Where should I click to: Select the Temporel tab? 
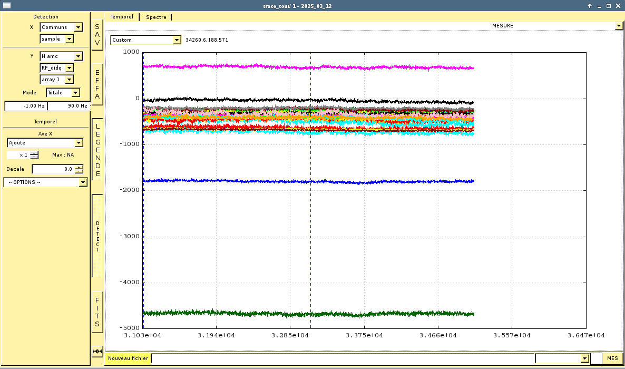tap(122, 17)
